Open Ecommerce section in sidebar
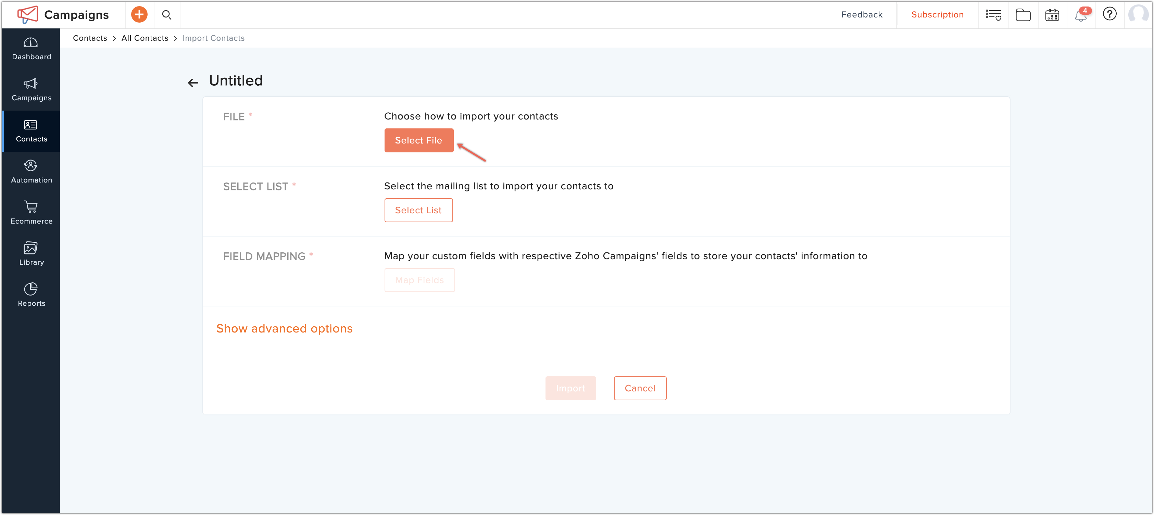Image resolution: width=1154 pixels, height=515 pixels. click(31, 213)
